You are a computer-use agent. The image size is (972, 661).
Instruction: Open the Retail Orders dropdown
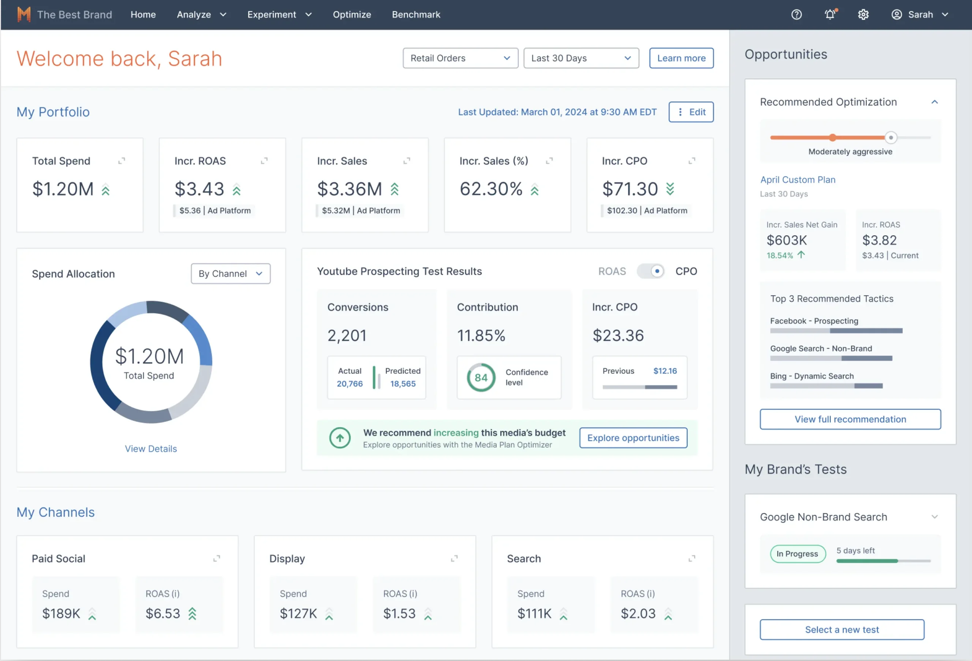coord(461,58)
